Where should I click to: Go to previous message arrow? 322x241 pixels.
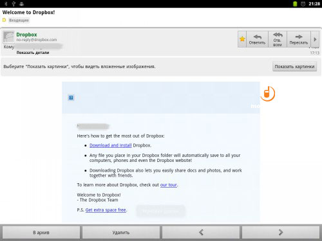(x=201, y=233)
